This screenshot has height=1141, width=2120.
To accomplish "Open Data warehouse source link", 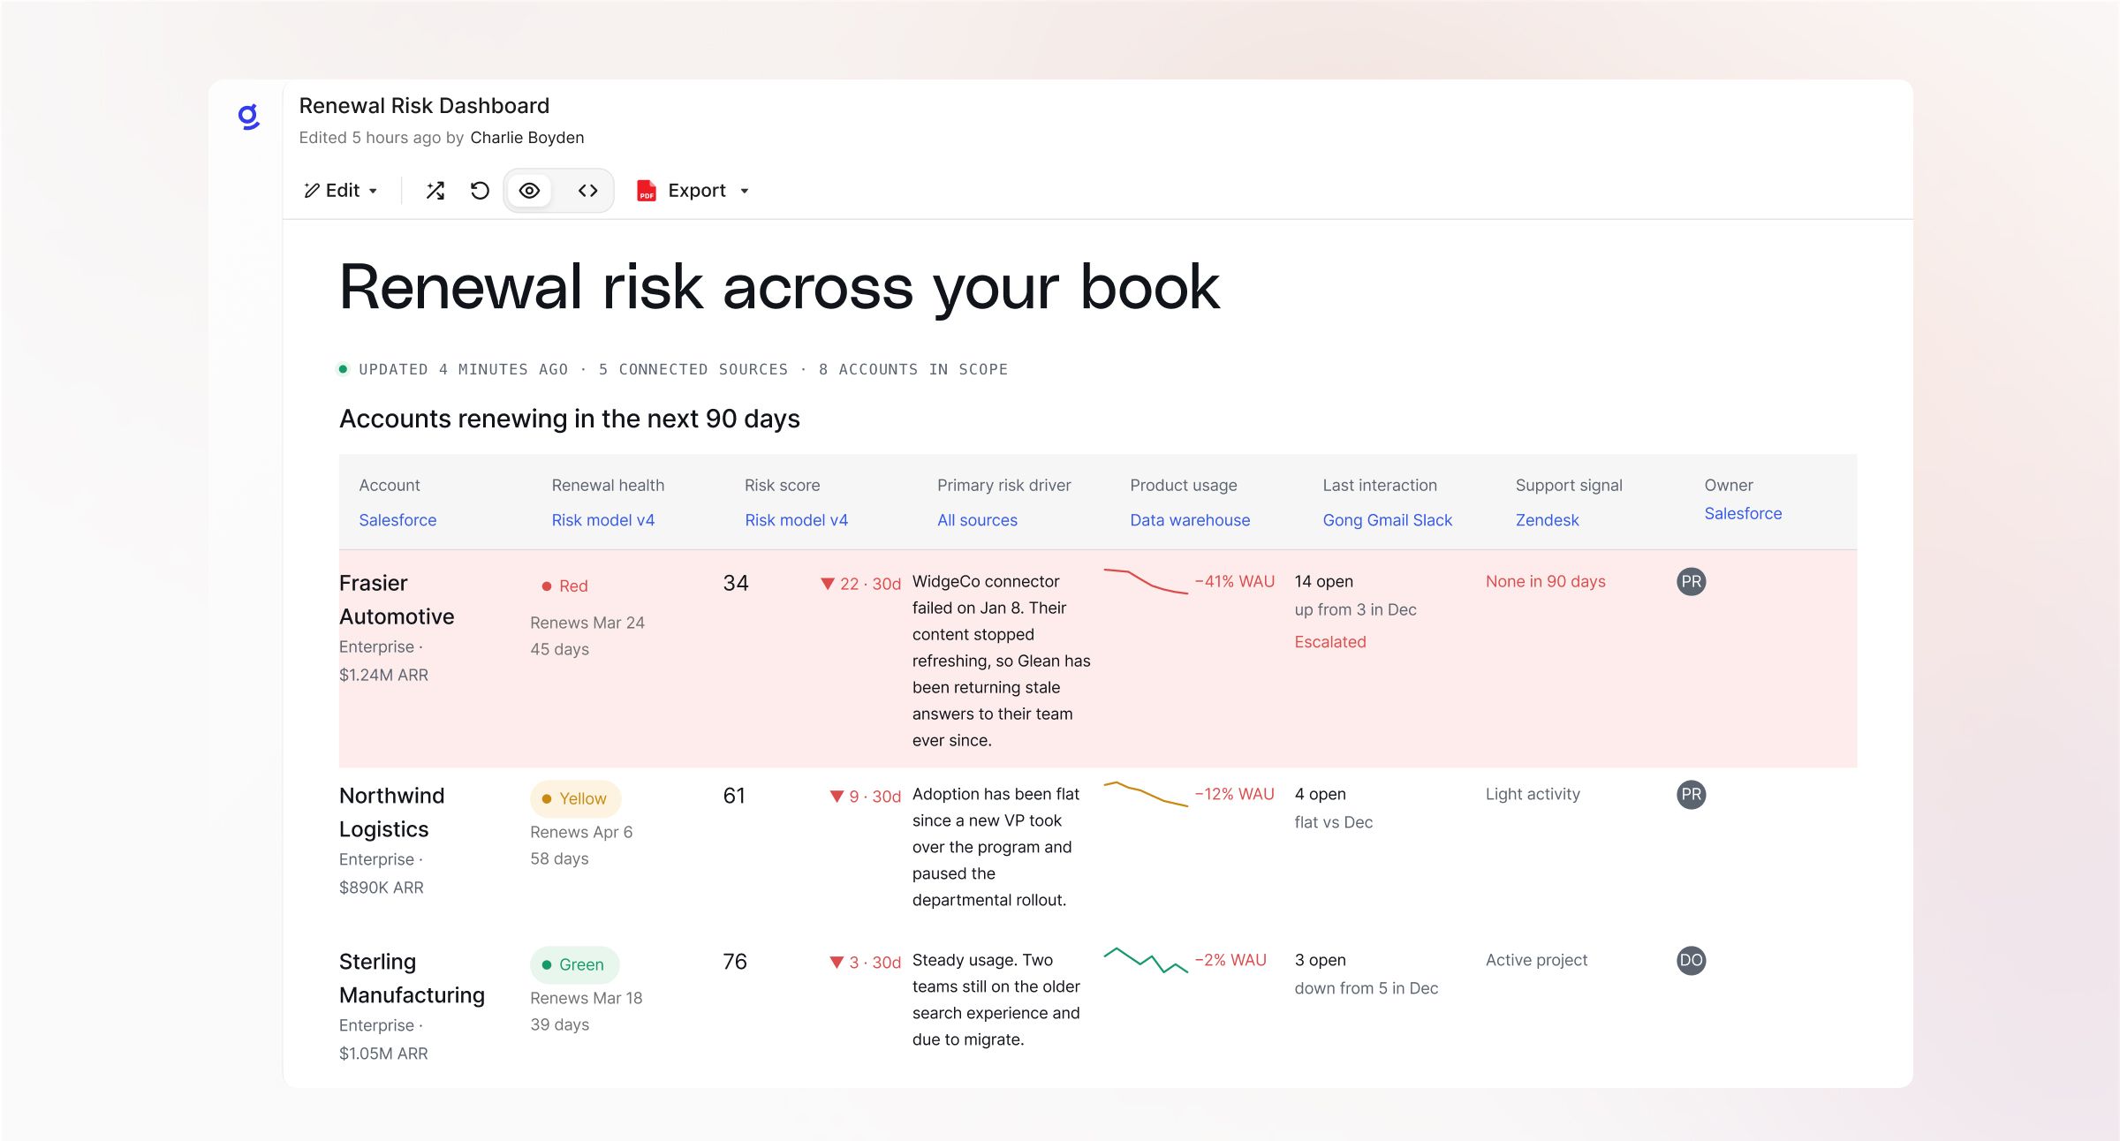I will click(1190, 520).
